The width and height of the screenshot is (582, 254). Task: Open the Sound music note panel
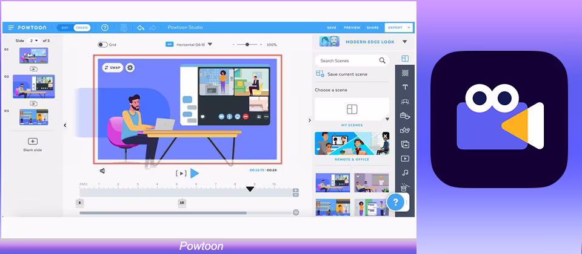[x=405, y=173]
